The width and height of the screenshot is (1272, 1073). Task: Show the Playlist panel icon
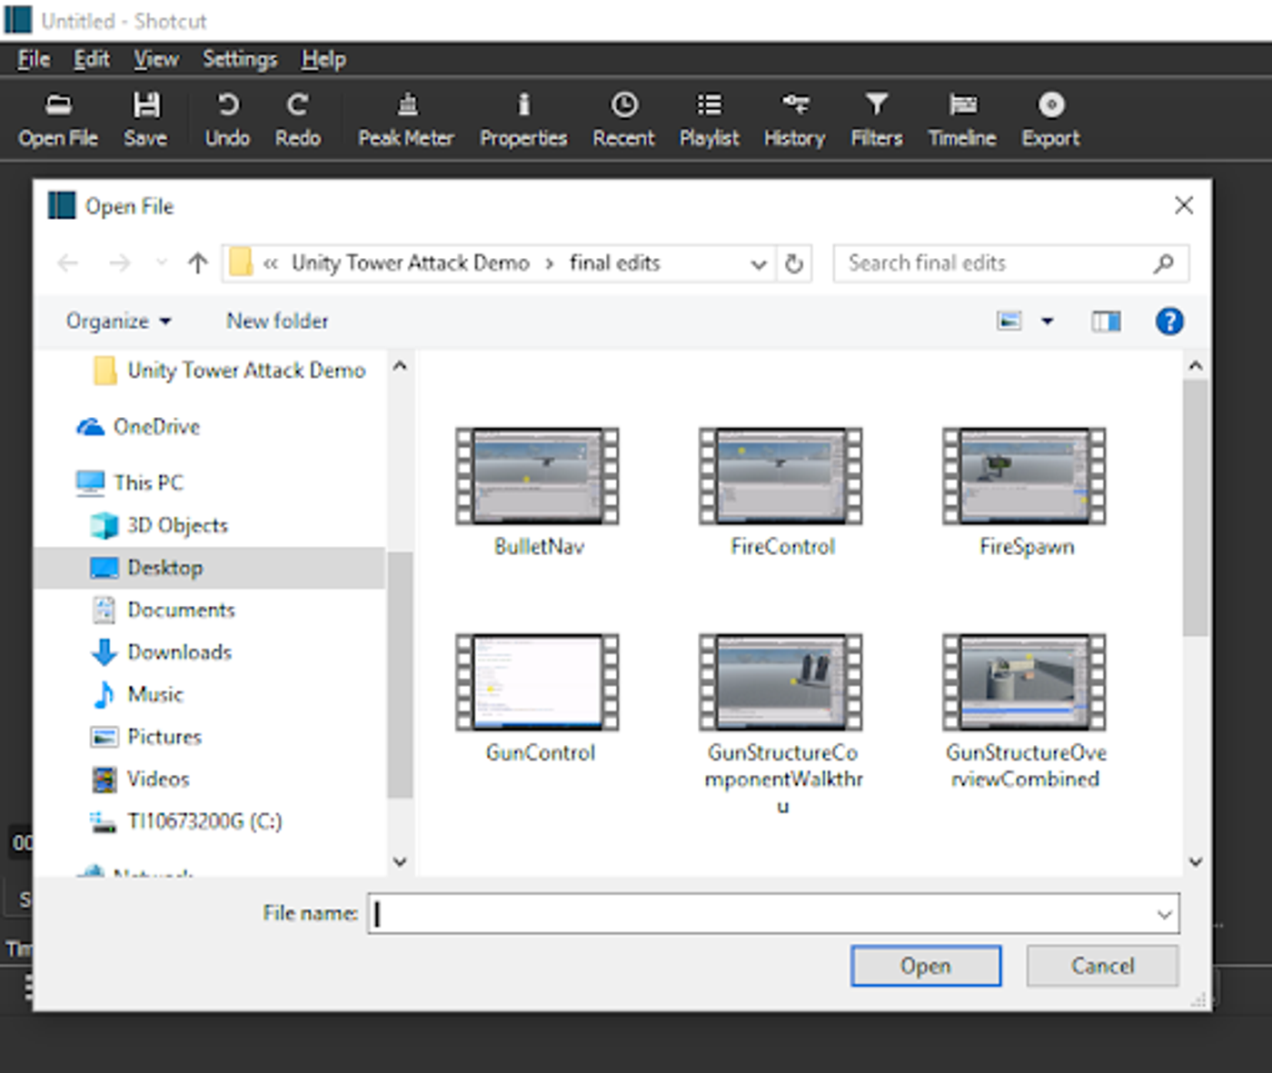(x=709, y=105)
